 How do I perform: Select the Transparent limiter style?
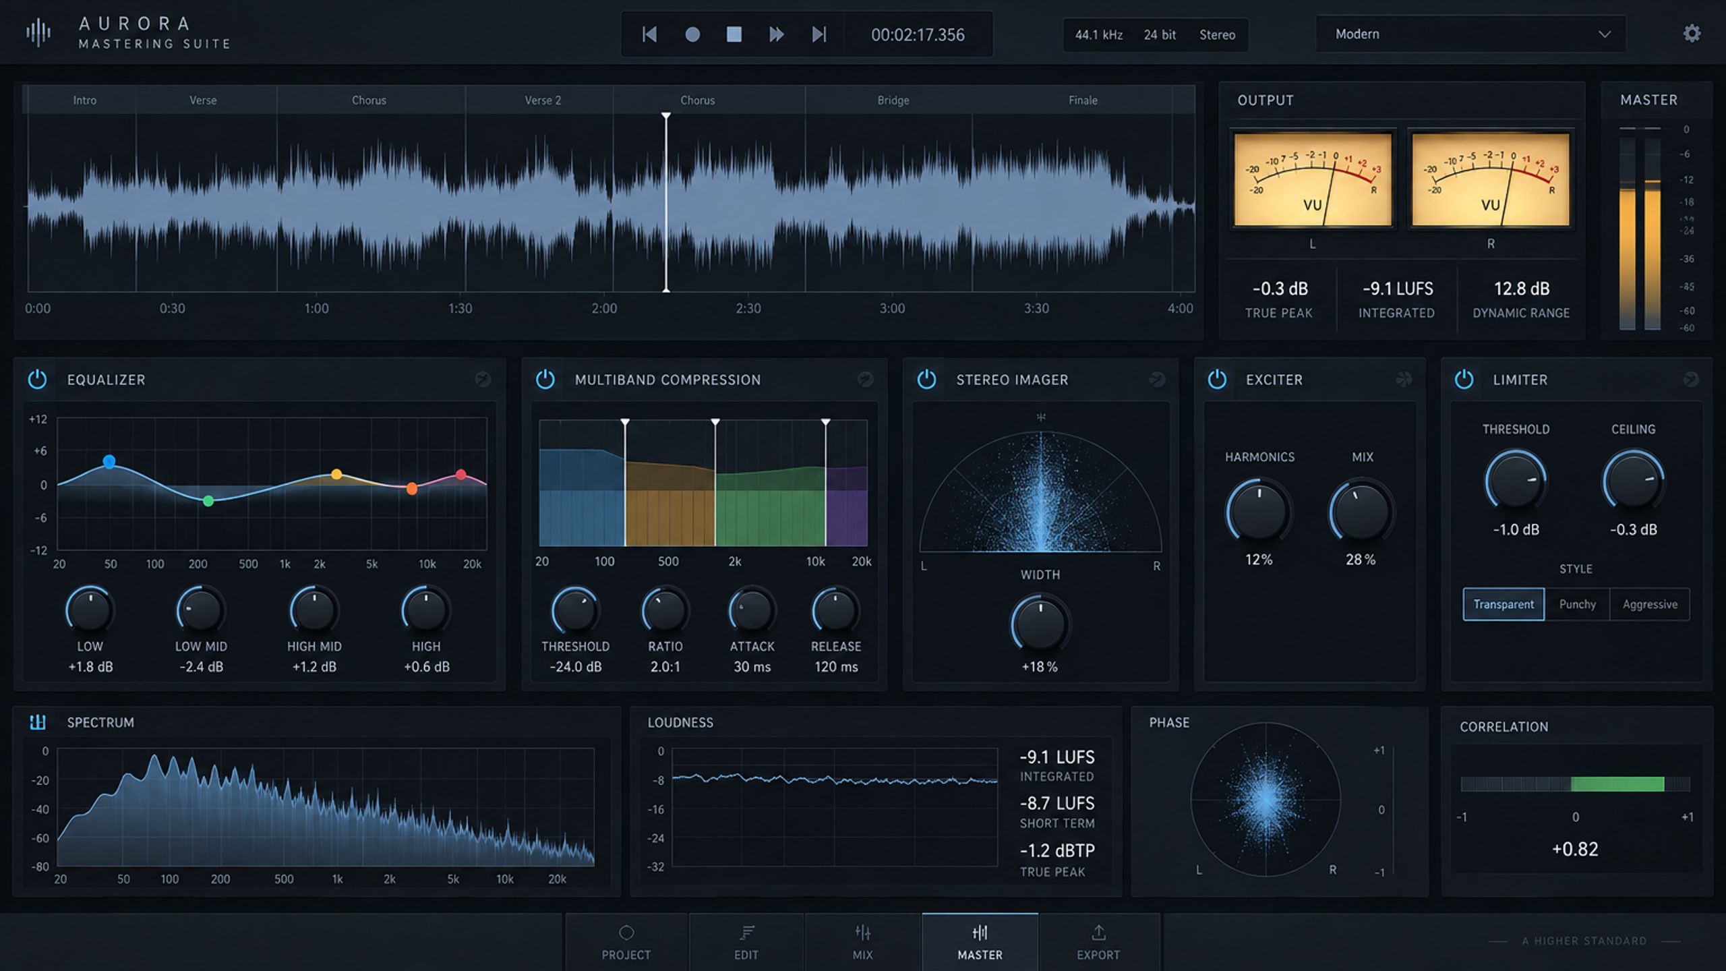[x=1504, y=604]
